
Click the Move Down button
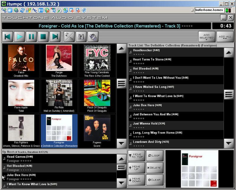coord(136,180)
